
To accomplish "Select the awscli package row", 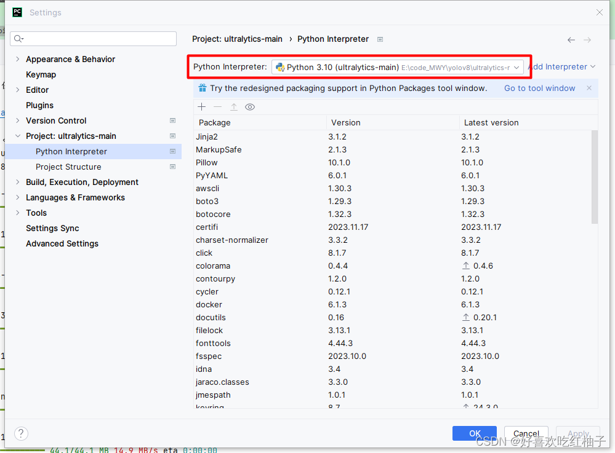I will coord(393,188).
